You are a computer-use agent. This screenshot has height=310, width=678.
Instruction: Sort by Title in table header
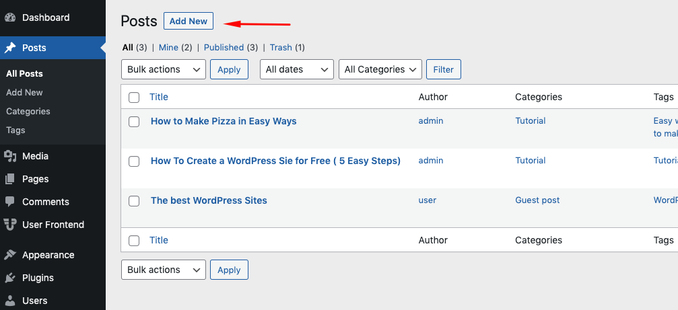pos(159,97)
